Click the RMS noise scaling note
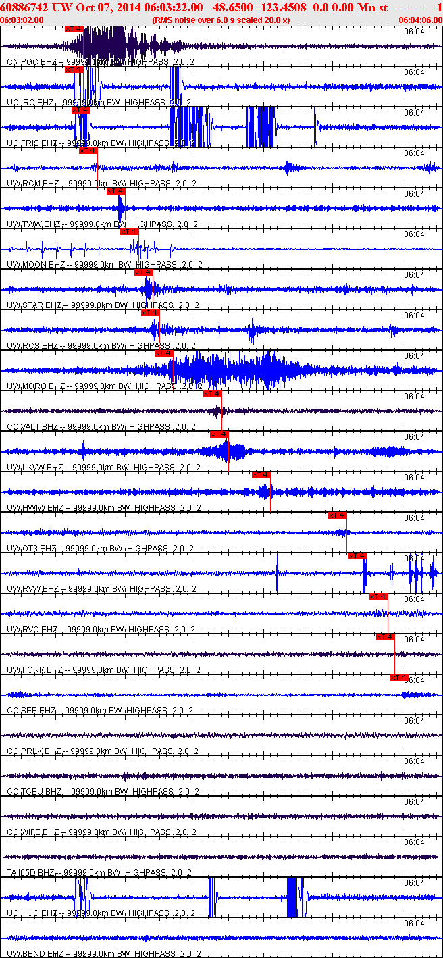This screenshot has width=443, height=958. click(221, 20)
